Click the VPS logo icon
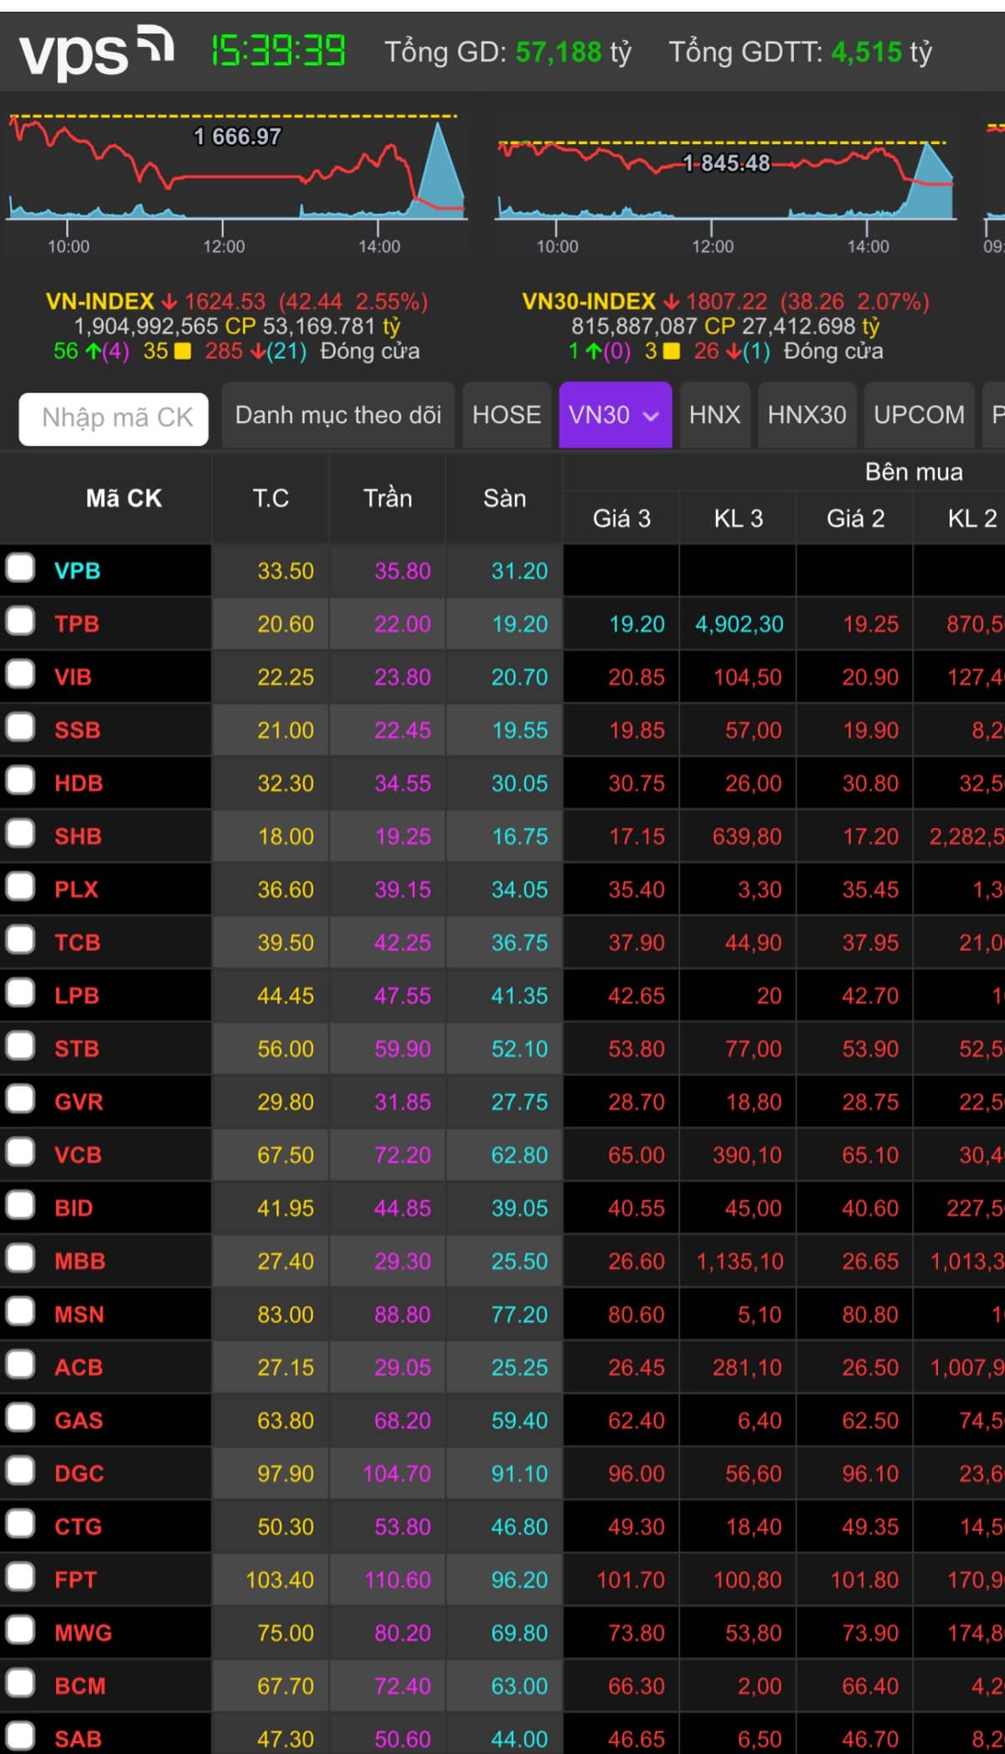 point(95,52)
